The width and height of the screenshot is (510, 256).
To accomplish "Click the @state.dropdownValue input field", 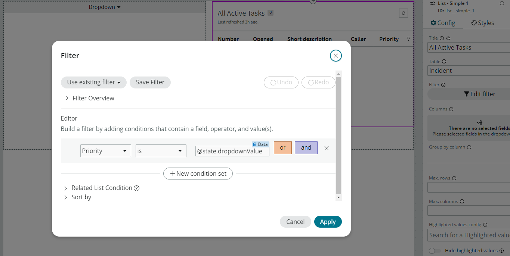I will [x=232, y=151].
